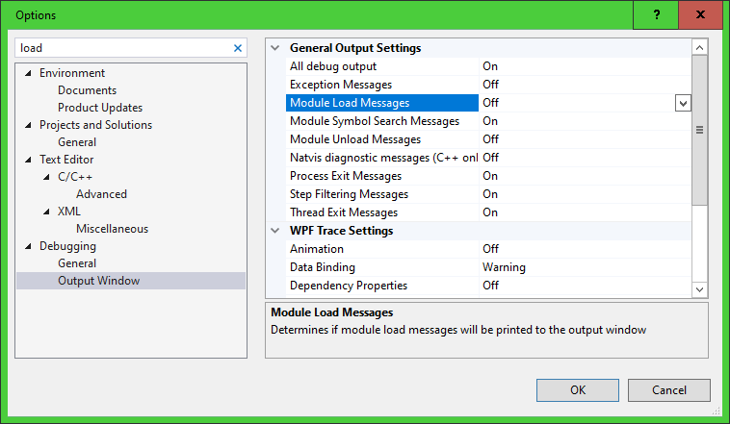Open the Module Load Messages dropdown arrow
The width and height of the screenshot is (730, 424).
(x=683, y=103)
